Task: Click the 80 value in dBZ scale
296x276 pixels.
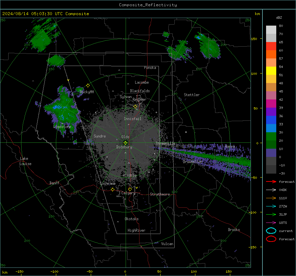Action: 281,26
